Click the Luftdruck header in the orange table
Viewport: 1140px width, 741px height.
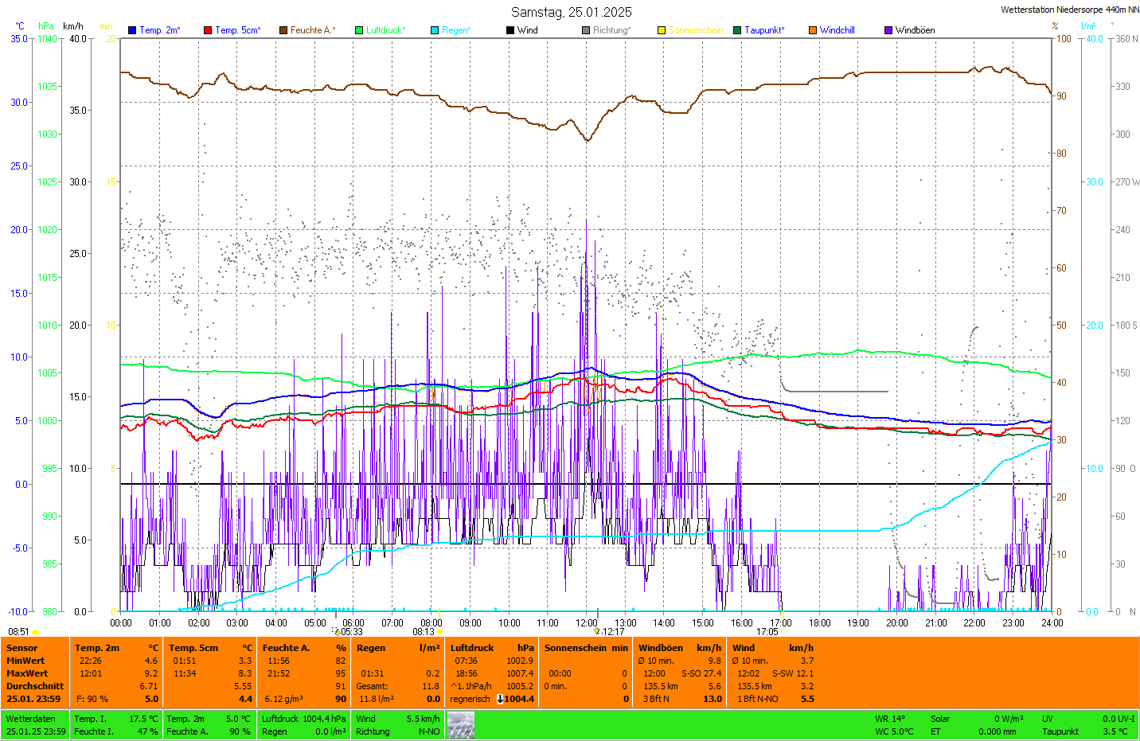[472, 648]
